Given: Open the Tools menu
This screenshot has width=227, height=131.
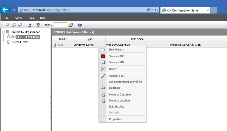Looking at the screenshot, I should tap(31, 18).
